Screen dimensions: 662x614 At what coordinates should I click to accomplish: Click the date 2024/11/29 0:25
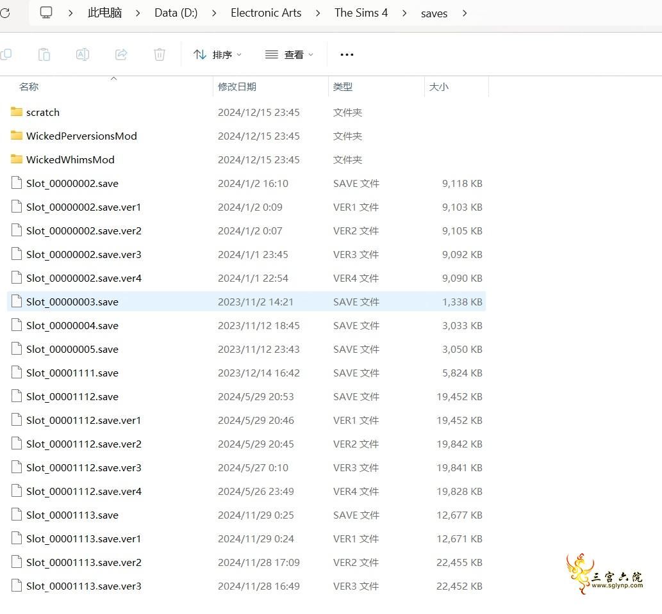pyautogui.click(x=256, y=515)
